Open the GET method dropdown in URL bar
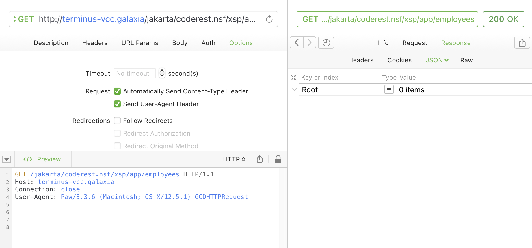Viewport: 532px width, 248px height. [23, 19]
